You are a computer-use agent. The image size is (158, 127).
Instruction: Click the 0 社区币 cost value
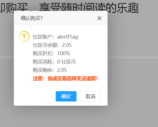[67, 62]
